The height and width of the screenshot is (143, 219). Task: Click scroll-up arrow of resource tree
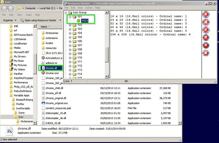point(107,13)
